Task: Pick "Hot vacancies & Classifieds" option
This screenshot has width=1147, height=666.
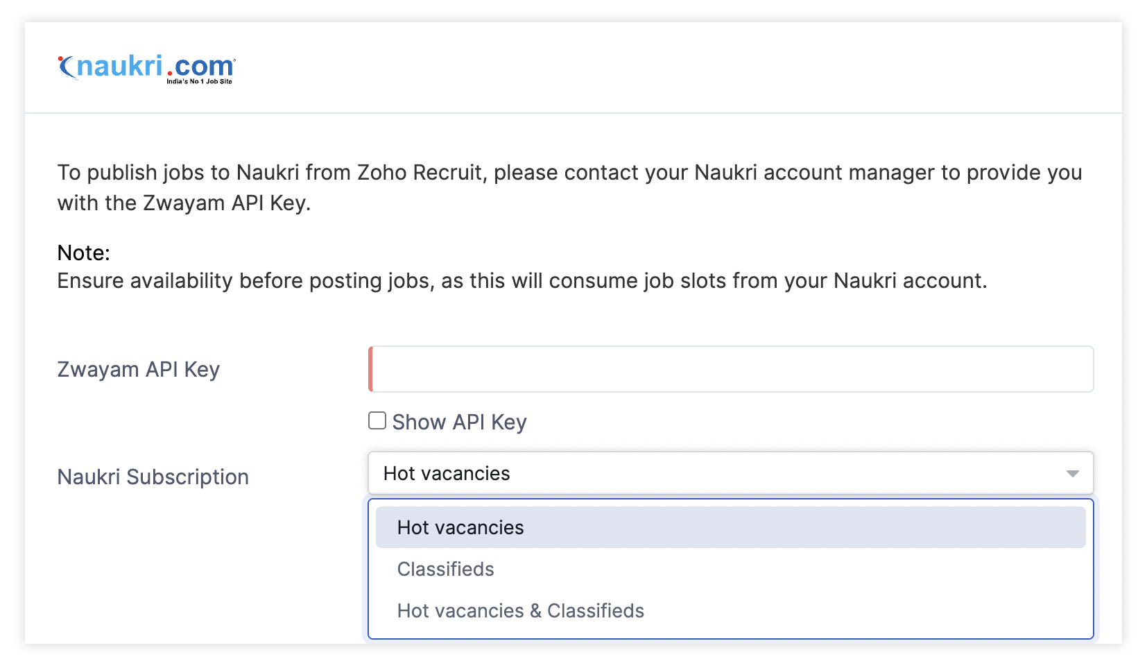Action: (x=520, y=610)
